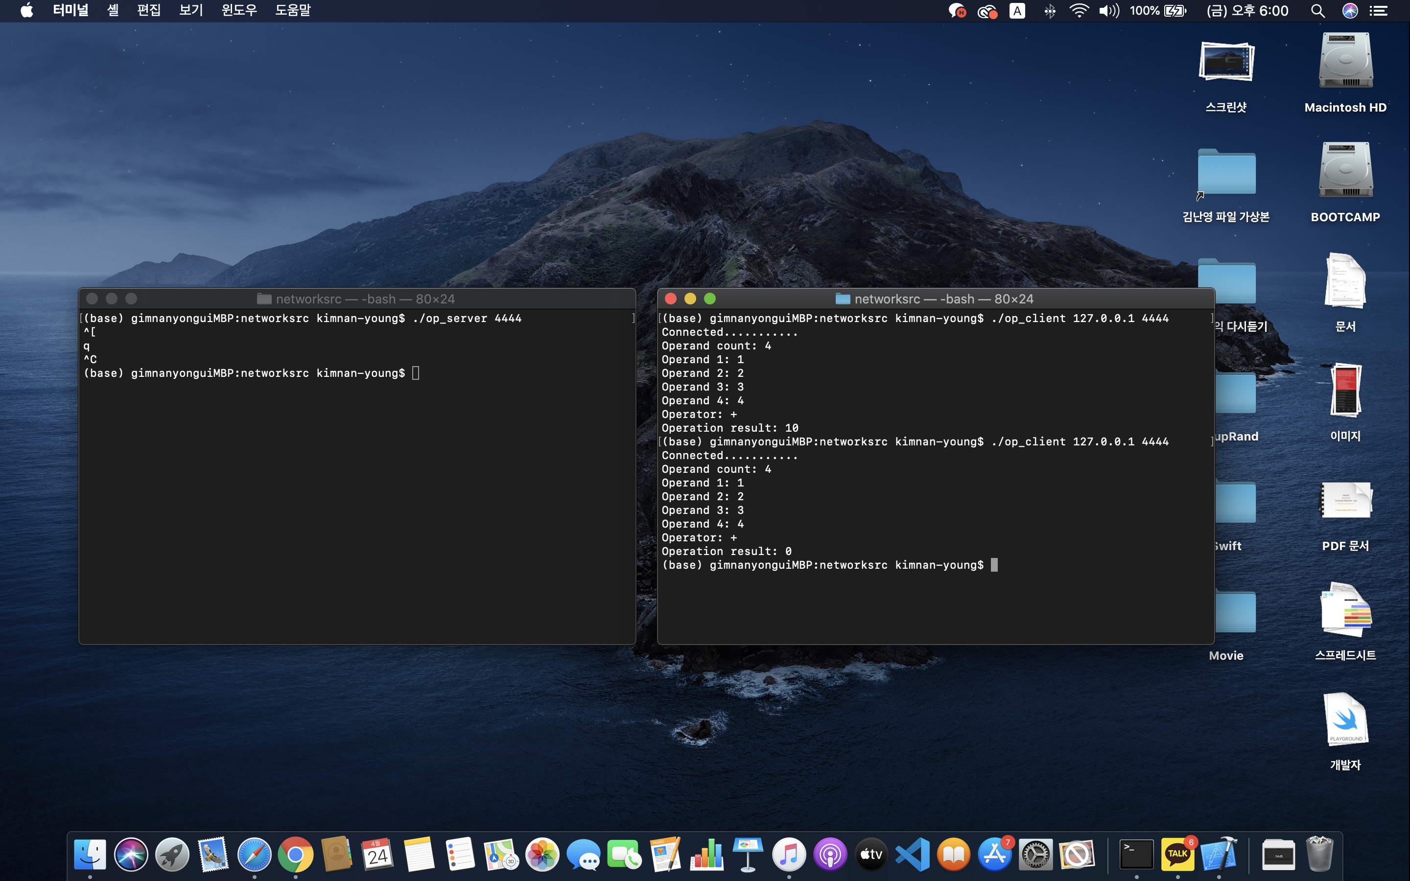Open the 셸 menu
The height and width of the screenshot is (881, 1410).
click(113, 10)
